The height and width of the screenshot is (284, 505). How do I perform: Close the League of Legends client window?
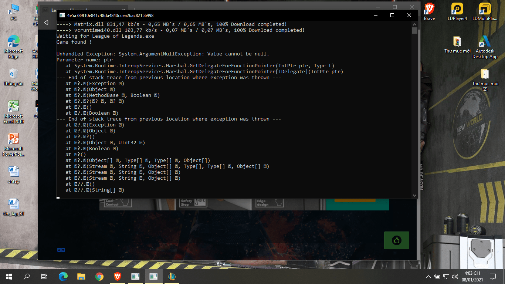click(x=412, y=7)
